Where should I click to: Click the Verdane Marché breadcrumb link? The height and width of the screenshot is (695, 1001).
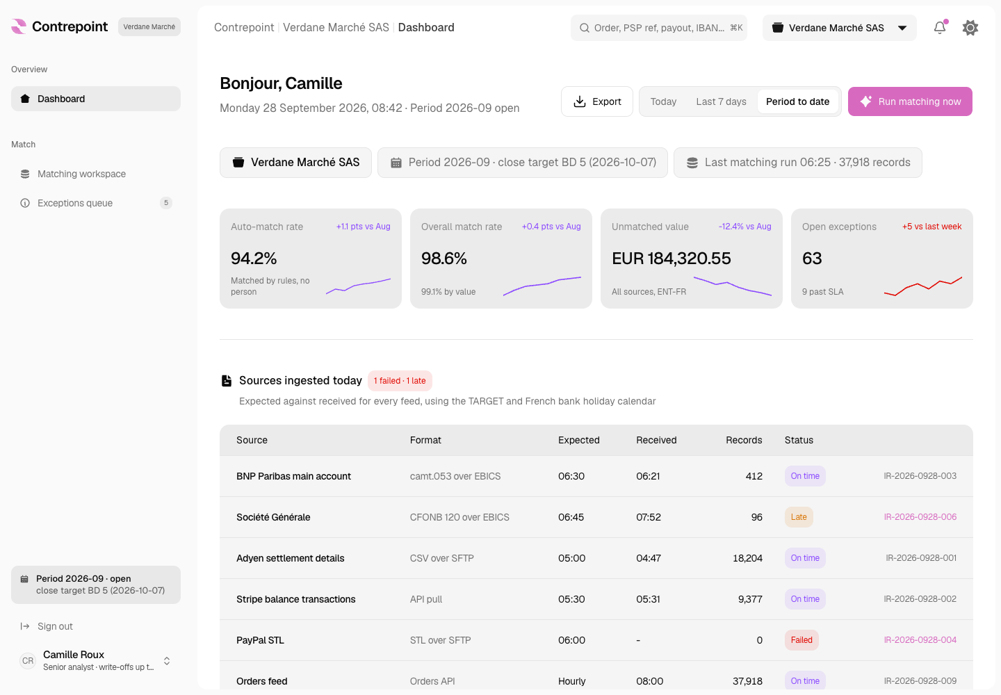(x=336, y=27)
